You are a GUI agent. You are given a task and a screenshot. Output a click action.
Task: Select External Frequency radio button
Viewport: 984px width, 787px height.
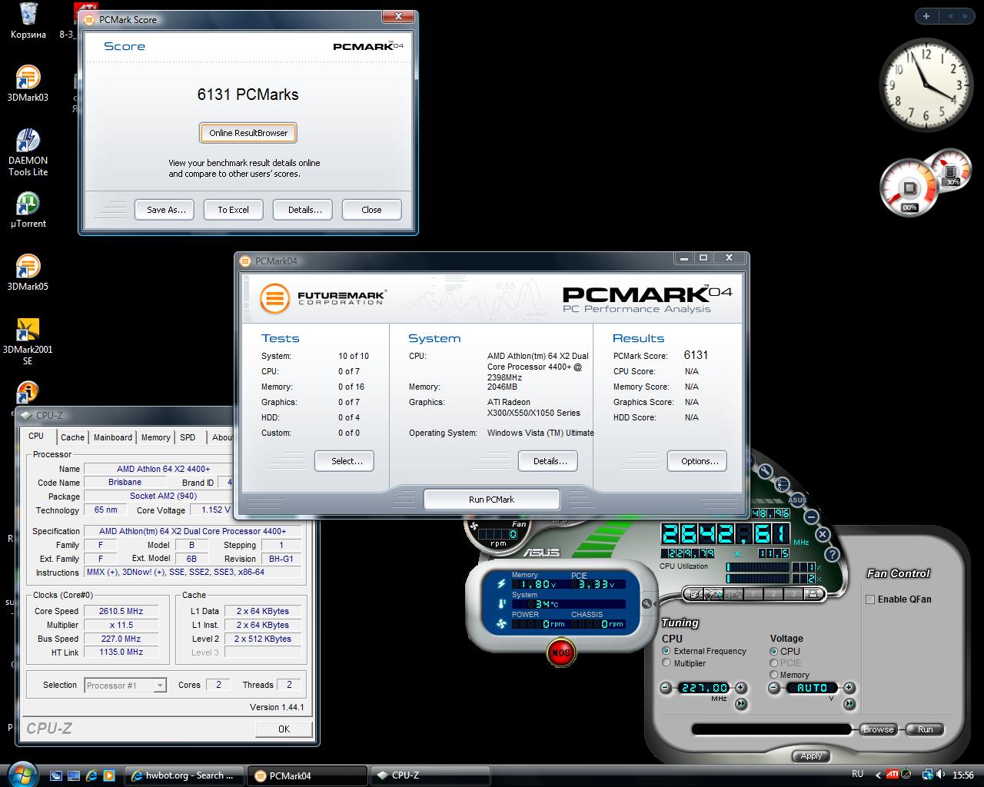point(667,651)
